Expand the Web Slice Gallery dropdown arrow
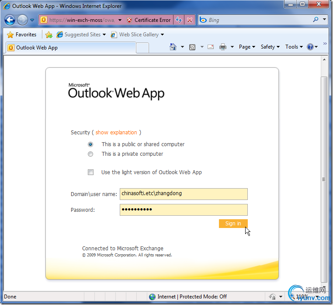This screenshot has width=333, height=305. [162, 35]
